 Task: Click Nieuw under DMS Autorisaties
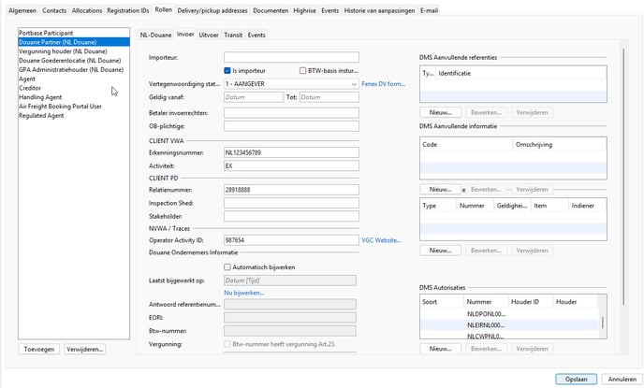(x=440, y=349)
